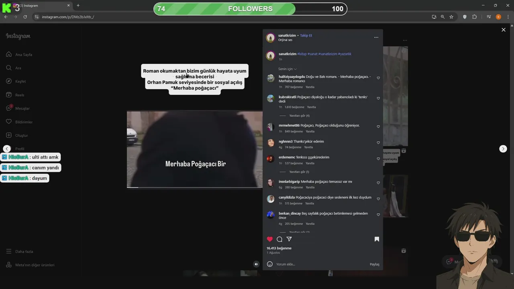Screen dimensions: 514x289
Task: Open emoji picker in comment box
Action: 270,264
